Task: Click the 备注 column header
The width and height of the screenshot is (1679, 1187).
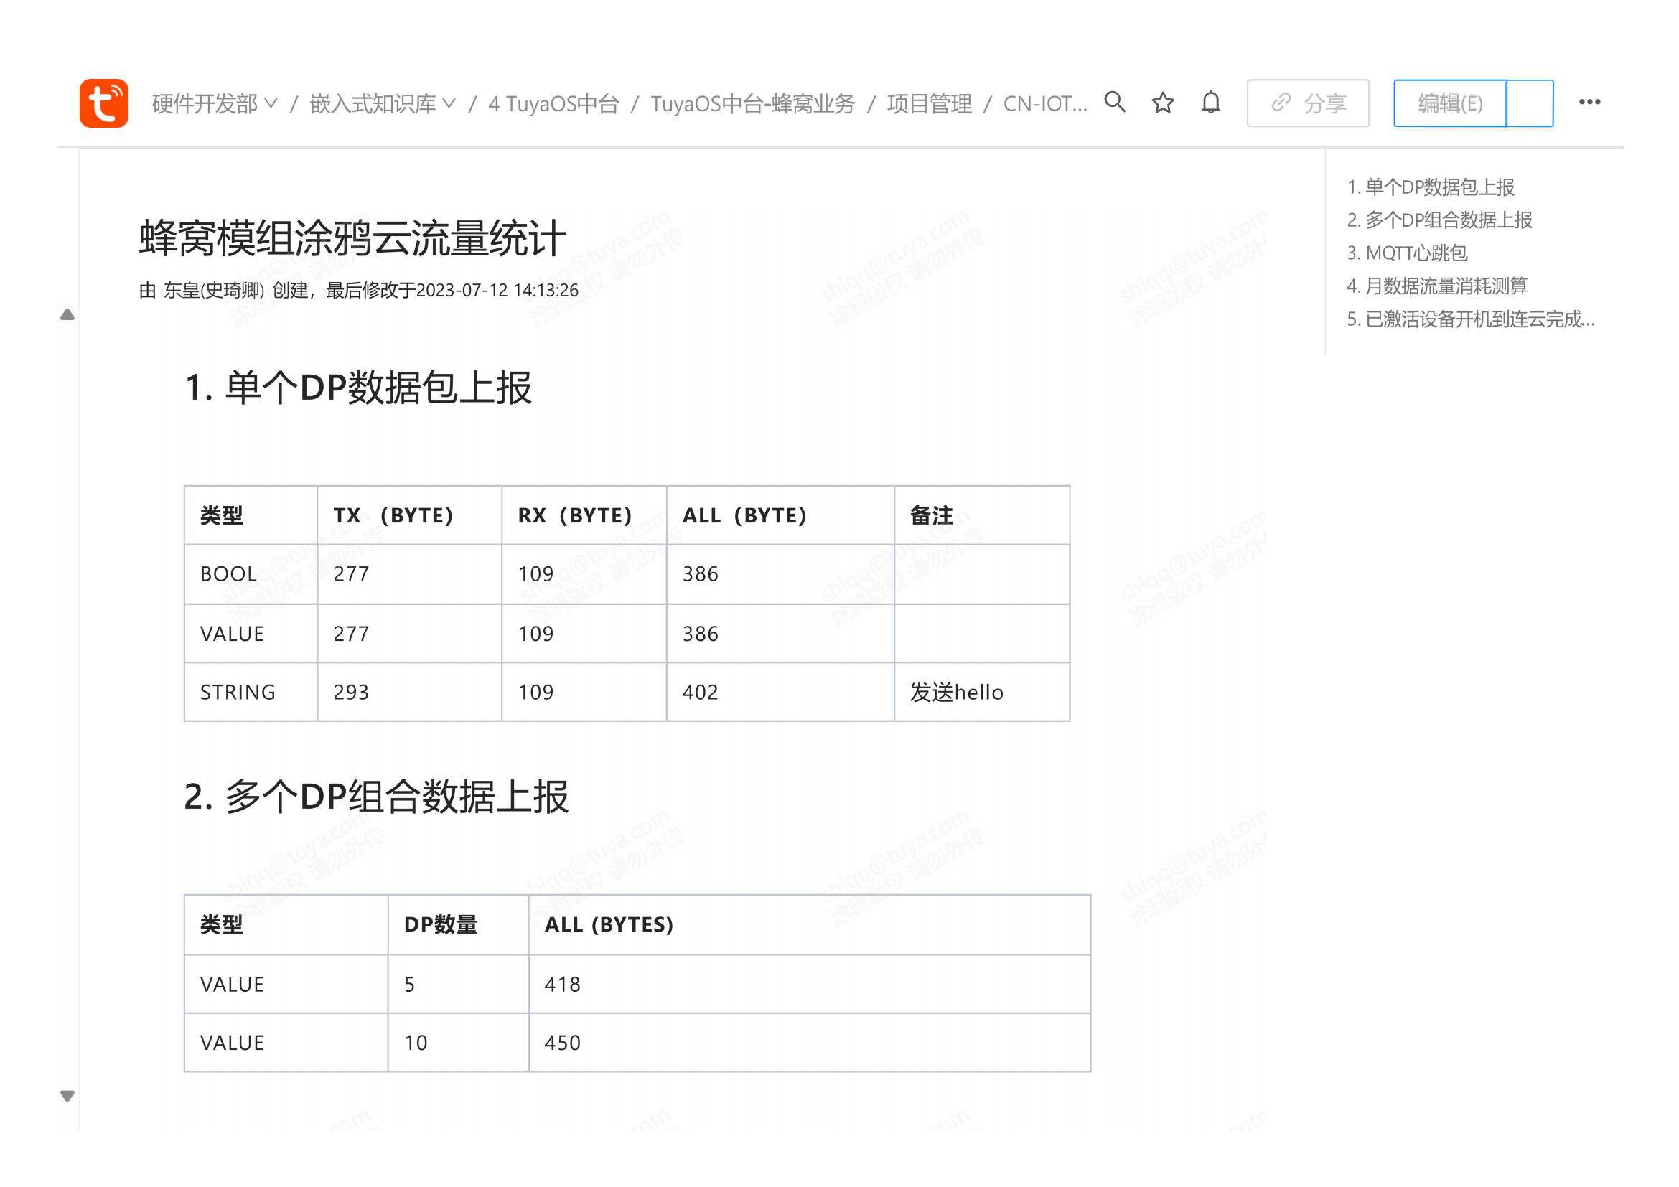Action: [982, 515]
